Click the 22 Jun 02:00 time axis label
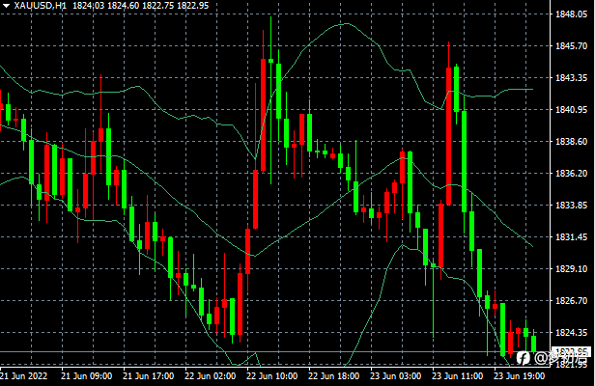This screenshot has width=595, height=386. click(x=210, y=376)
